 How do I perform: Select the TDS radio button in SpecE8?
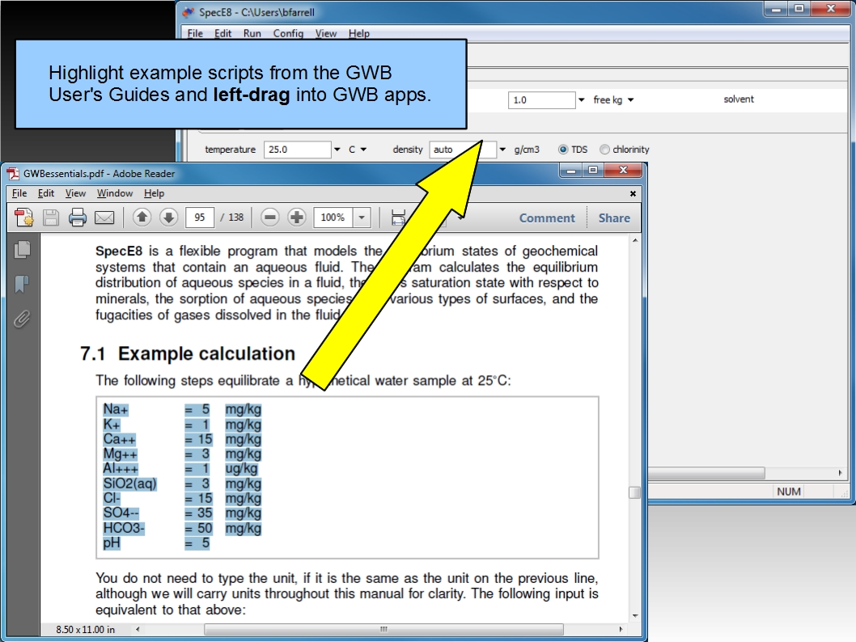pos(563,150)
